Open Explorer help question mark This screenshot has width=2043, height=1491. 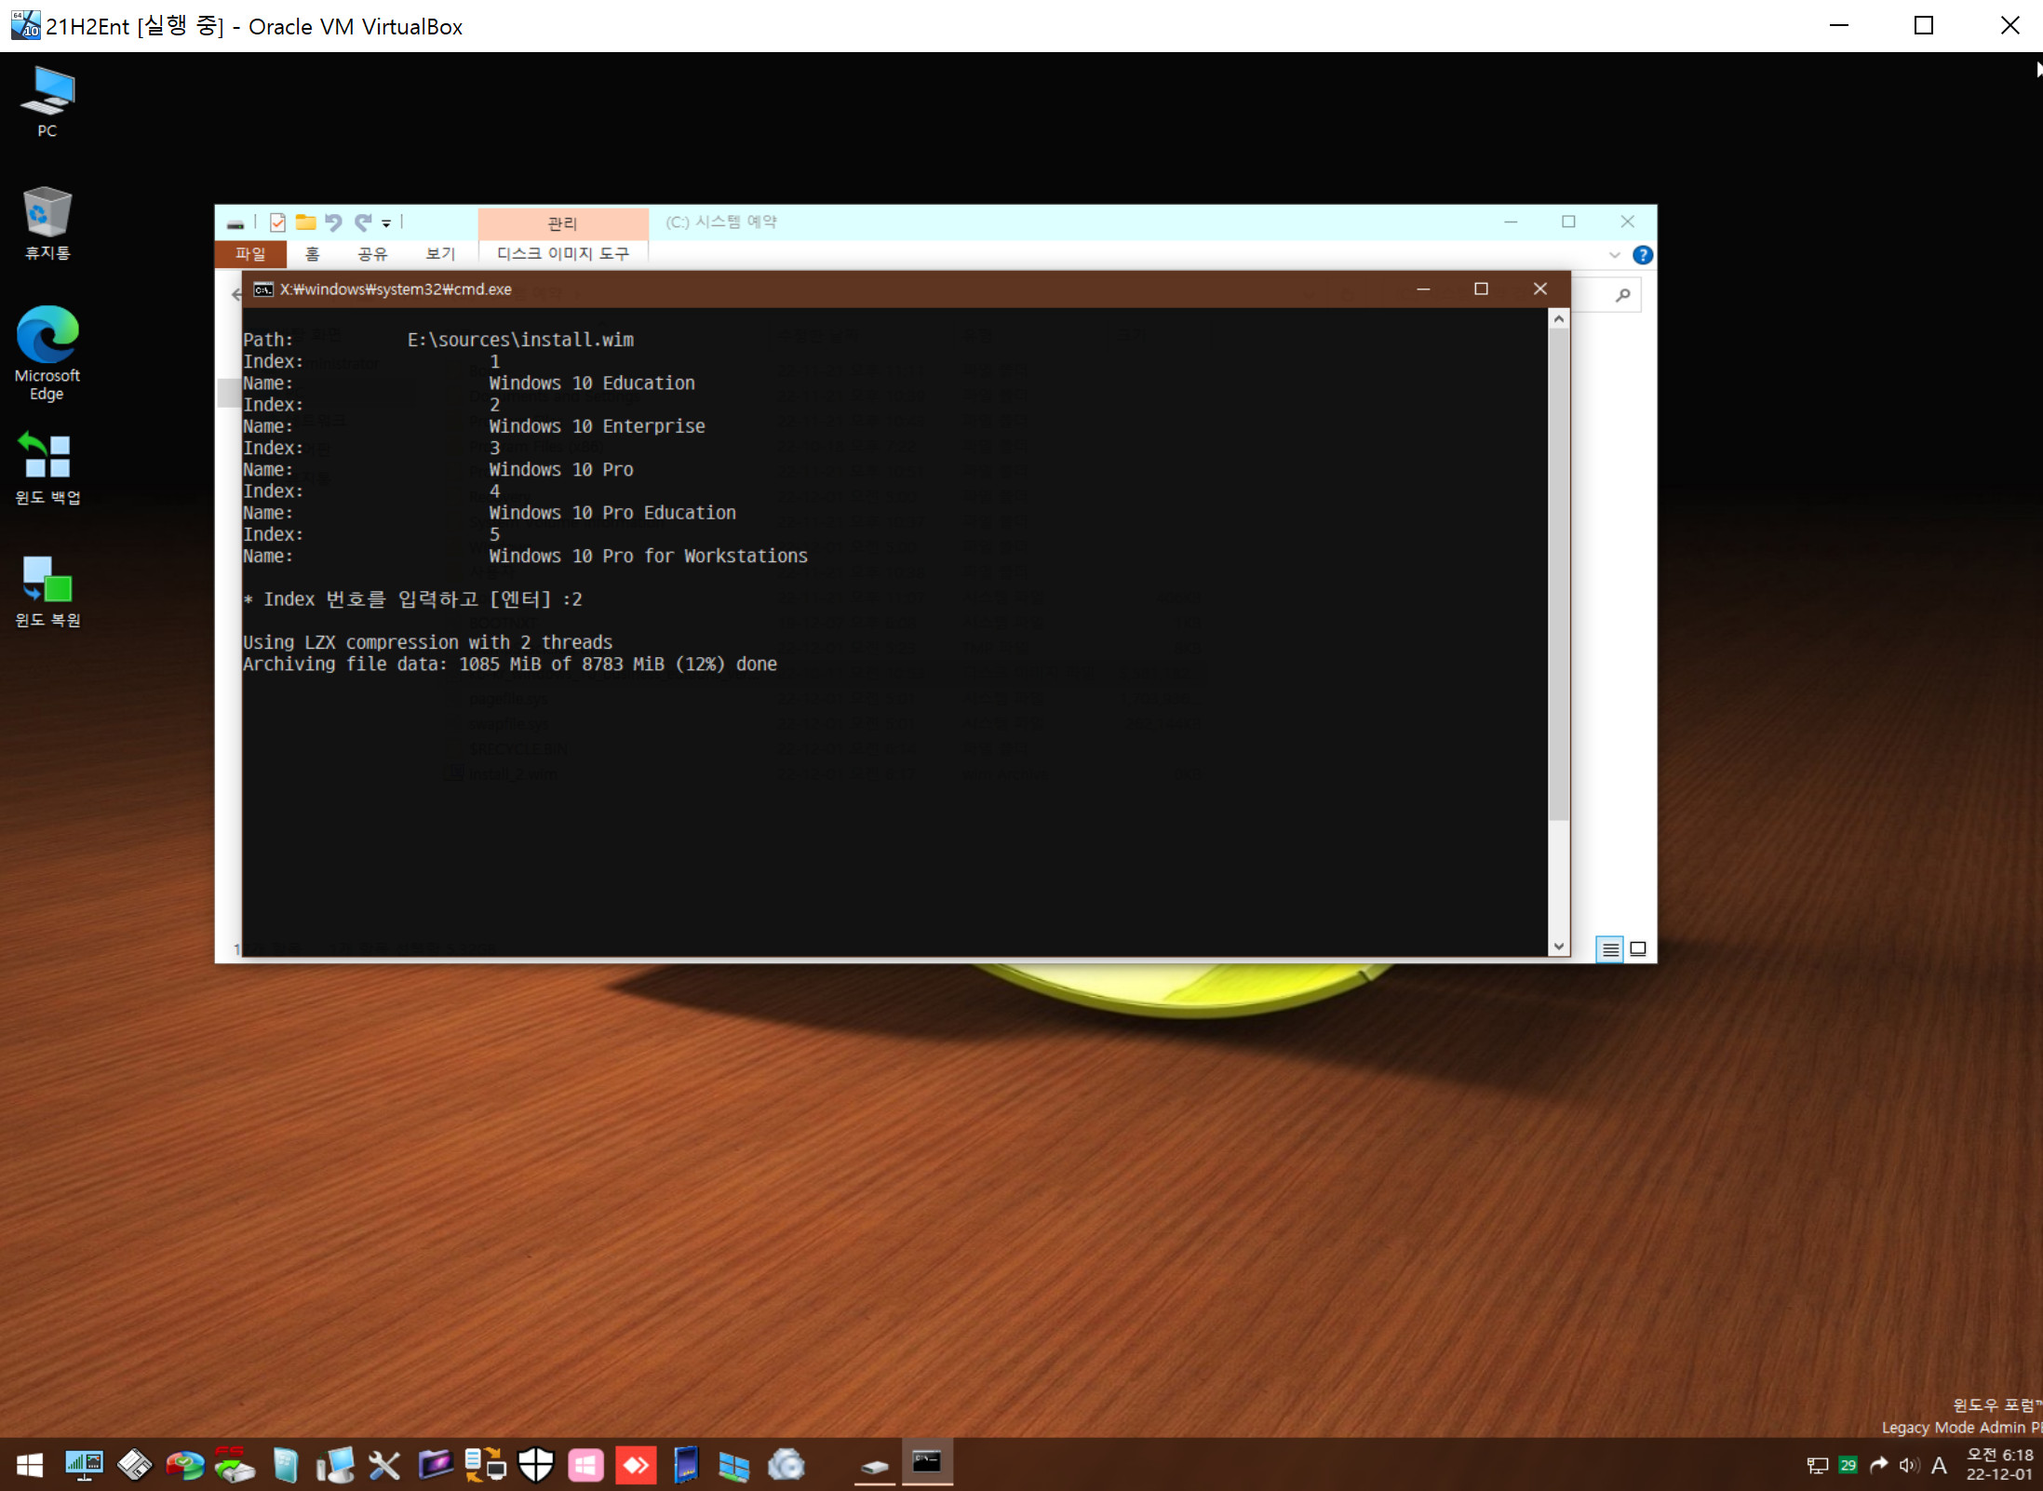pyautogui.click(x=1643, y=255)
